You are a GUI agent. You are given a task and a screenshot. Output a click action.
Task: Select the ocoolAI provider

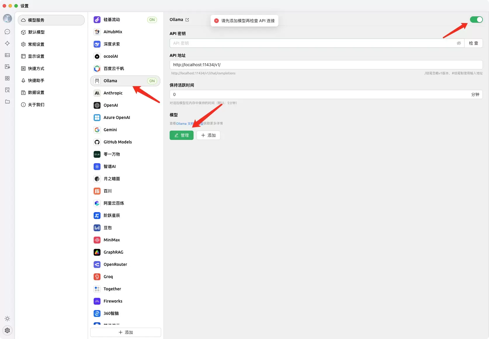point(125,56)
